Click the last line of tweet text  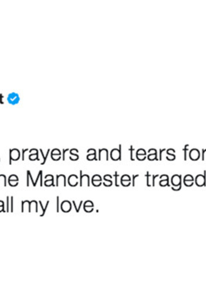[x=50, y=206]
